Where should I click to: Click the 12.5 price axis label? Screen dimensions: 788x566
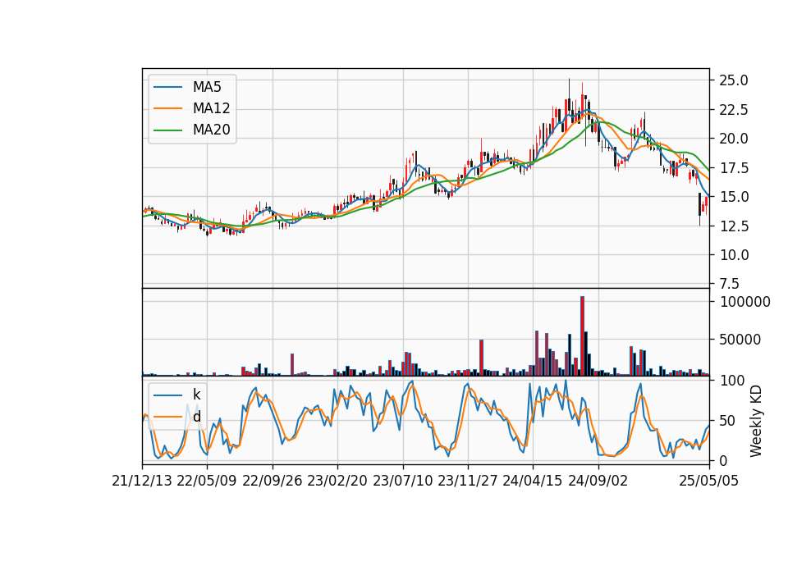coord(734,226)
